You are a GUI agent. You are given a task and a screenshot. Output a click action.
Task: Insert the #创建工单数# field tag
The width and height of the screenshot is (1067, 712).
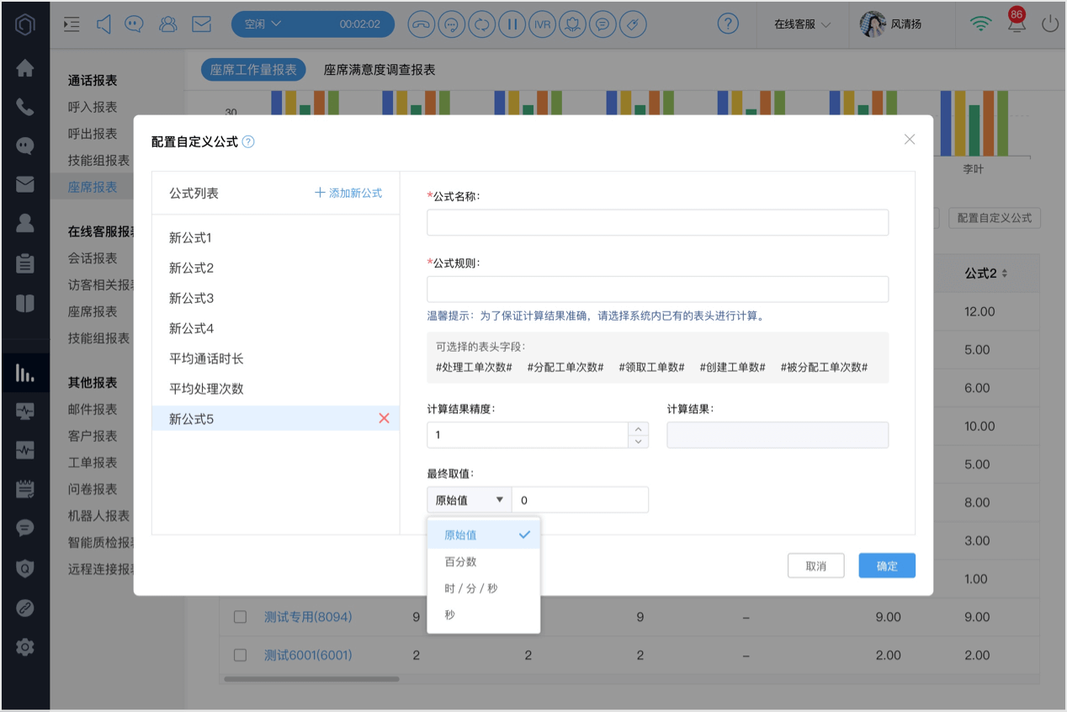pyautogui.click(x=732, y=367)
